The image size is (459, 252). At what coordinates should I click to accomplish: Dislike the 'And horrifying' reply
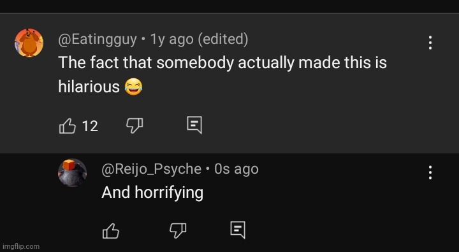point(178,231)
